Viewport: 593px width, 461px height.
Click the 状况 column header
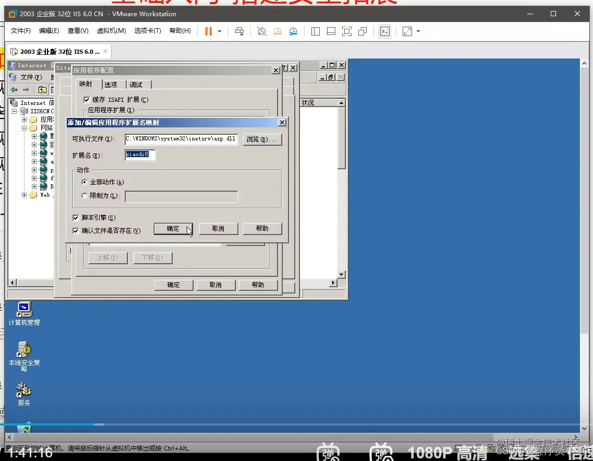pyautogui.click(x=319, y=102)
